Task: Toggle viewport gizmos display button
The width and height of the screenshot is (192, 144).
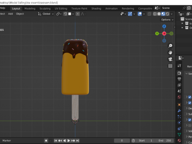Action: [130, 14]
